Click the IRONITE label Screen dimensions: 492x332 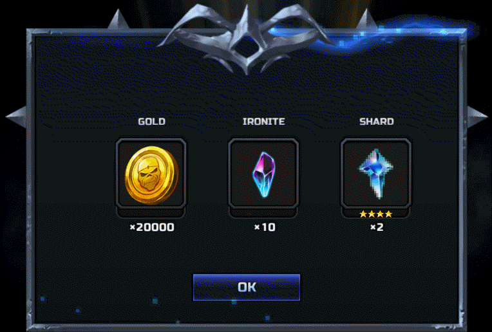click(x=264, y=122)
